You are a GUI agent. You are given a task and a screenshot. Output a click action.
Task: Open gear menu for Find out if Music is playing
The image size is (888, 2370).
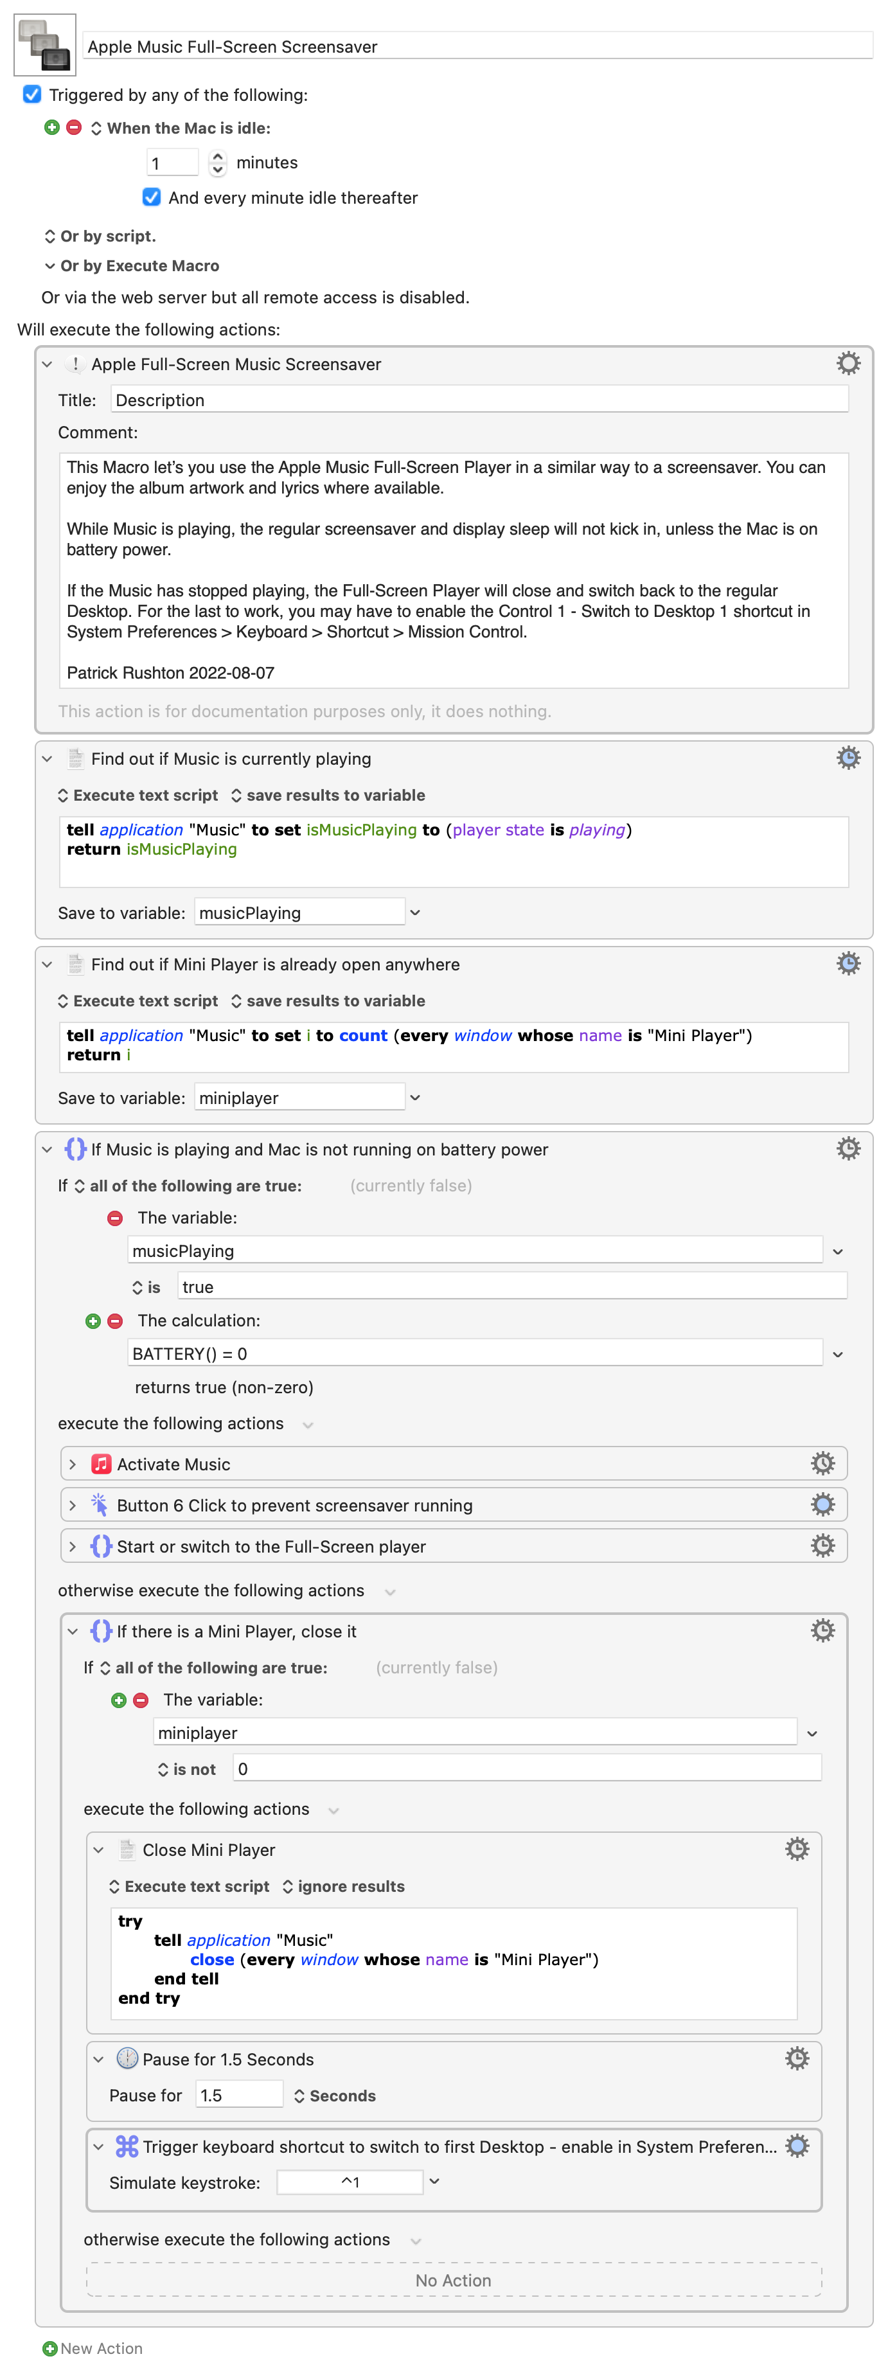point(848,758)
